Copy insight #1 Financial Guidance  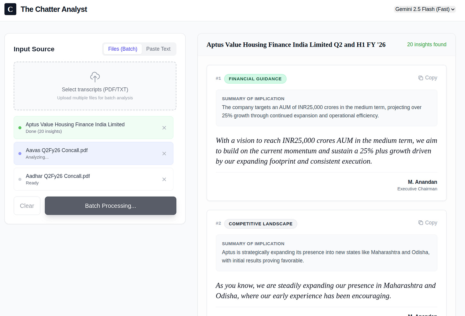point(428,78)
